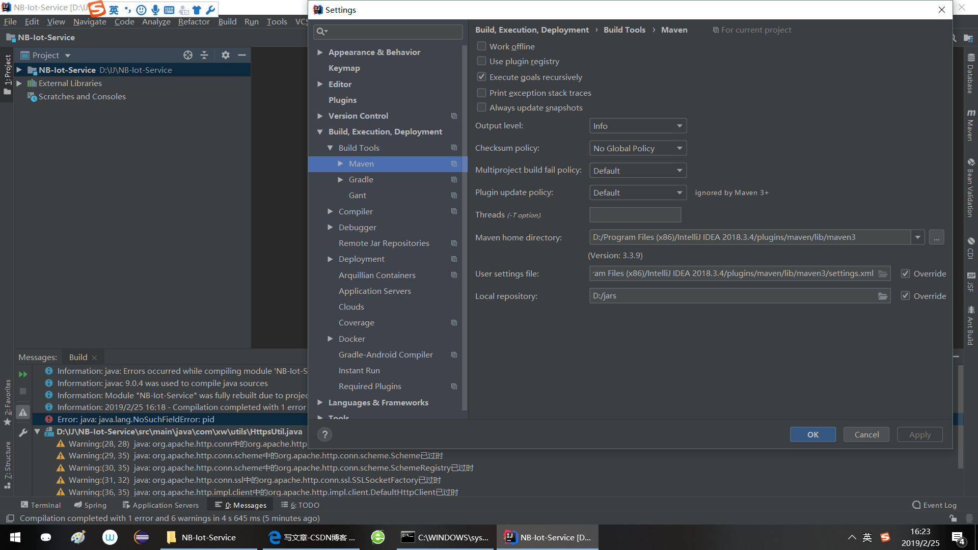
Task: Click the locate/scroll-from-source target icon
Action: [188, 55]
